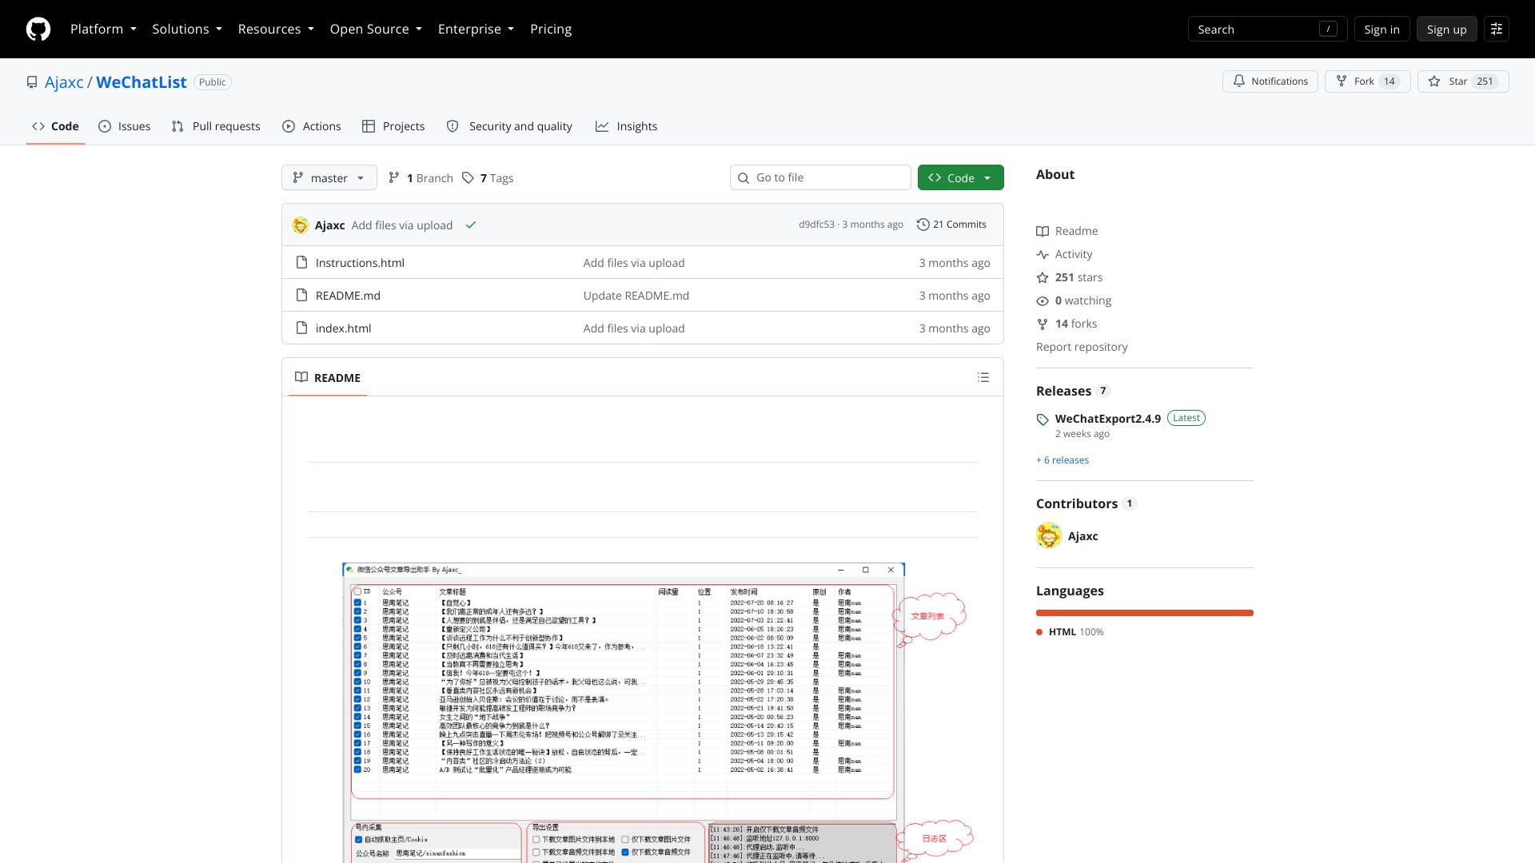View the 251 stars list
Image resolution: width=1535 pixels, height=863 pixels.
tap(1070, 277)
